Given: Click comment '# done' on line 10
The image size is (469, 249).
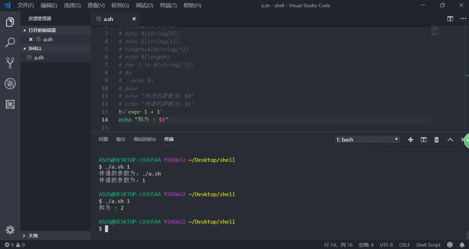Looking at the screenshot, I should [x=128, y=89].
